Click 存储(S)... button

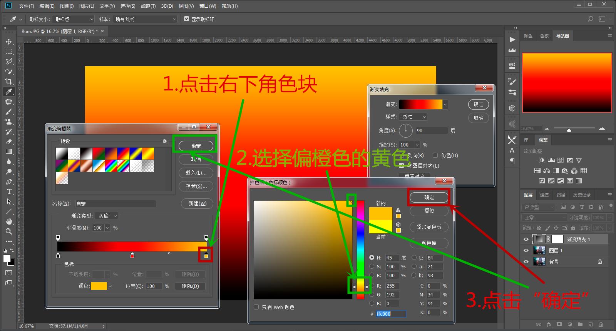click(x=196, y=186)
